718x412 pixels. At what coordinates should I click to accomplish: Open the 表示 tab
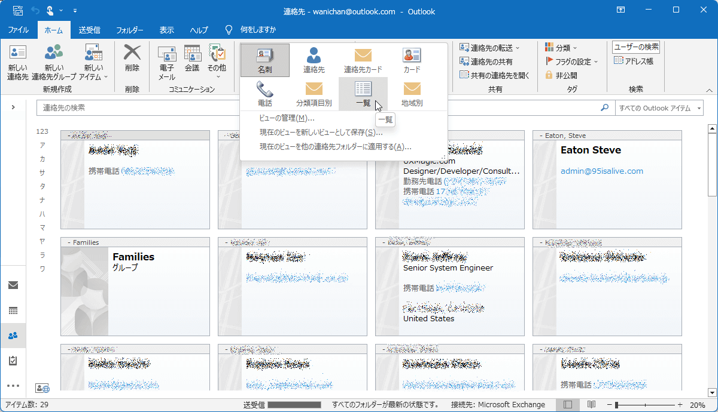(x=167, y=30)
